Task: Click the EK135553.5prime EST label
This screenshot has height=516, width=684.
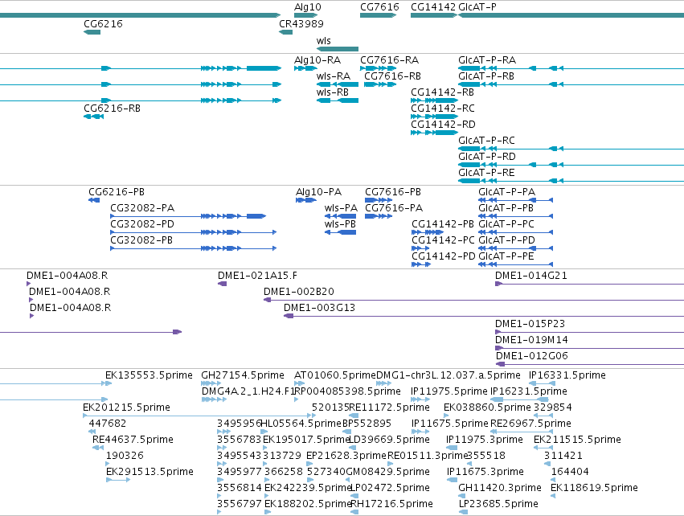Action: [x=149, y=375]
